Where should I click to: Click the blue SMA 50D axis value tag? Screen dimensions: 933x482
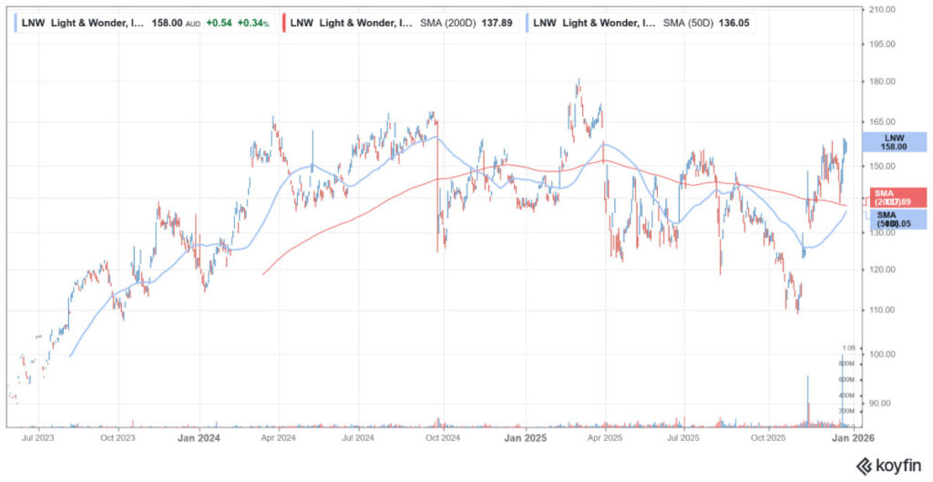coord(894,219)
